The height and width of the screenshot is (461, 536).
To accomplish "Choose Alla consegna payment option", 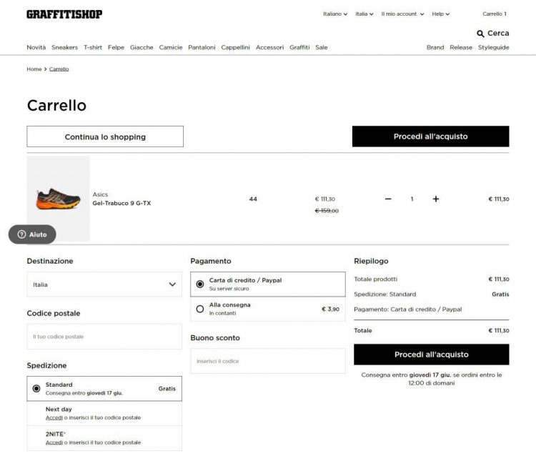I will tap(200, 309).
